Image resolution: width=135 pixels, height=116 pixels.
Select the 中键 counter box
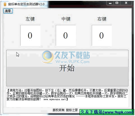tap(66, 35)
